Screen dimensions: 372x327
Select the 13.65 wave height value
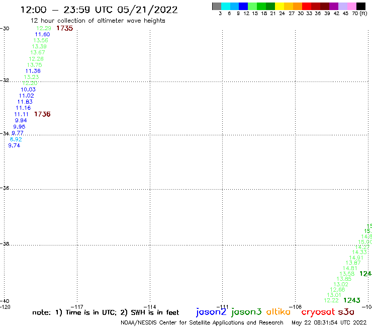click(344, 279)
